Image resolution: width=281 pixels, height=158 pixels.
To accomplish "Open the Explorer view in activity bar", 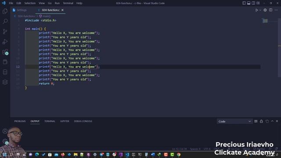I will [5, 11].
